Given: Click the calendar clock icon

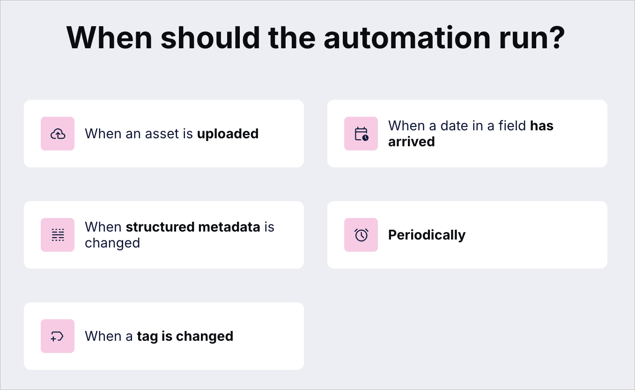Looking at the screenshot, I should point(361,134).
